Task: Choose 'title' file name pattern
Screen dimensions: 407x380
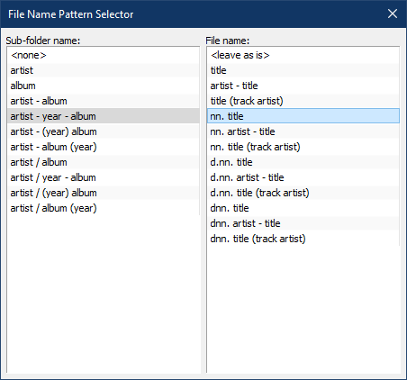Action: click(x=303, y=70)
